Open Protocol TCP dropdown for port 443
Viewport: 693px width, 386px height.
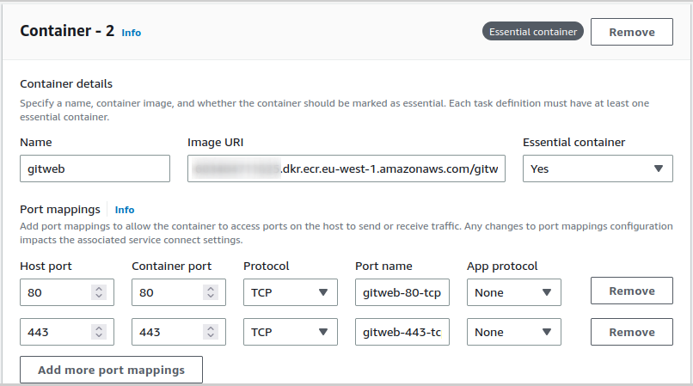tap(290, 332)
